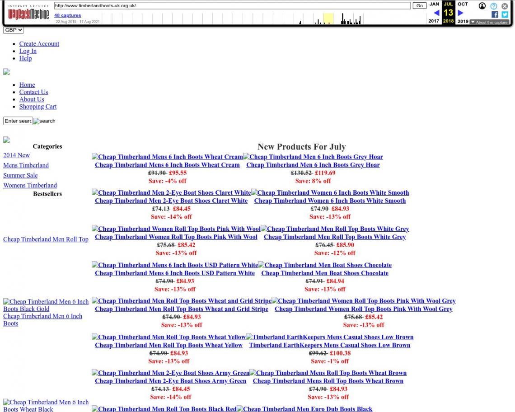The height and width of the screenshot is (412, 515).
Task: Open the GBP currency dropdown
Action: pos(14,30)
